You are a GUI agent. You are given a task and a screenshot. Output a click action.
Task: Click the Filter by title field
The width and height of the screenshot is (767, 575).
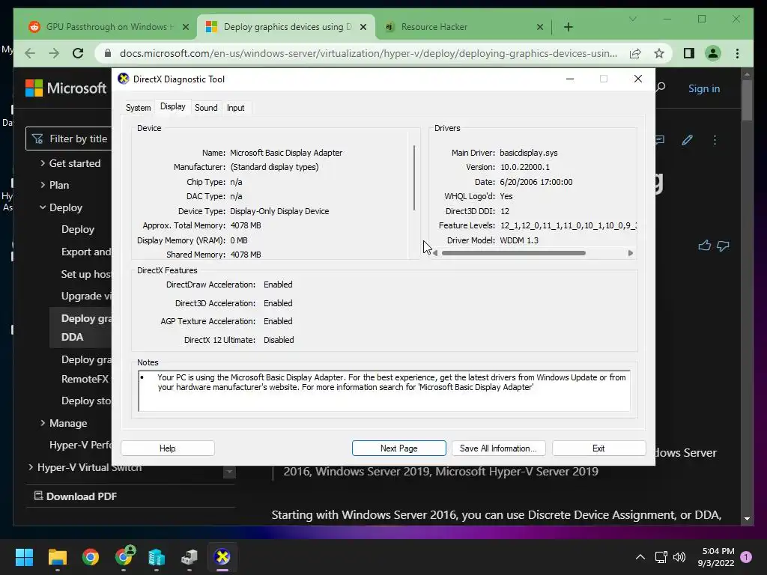point(68,139)
